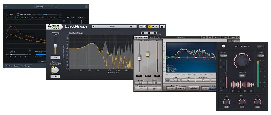271x115 pixels.
Task: Select middle spectrum analyzer display mode icon
Action: pos(149,33)
